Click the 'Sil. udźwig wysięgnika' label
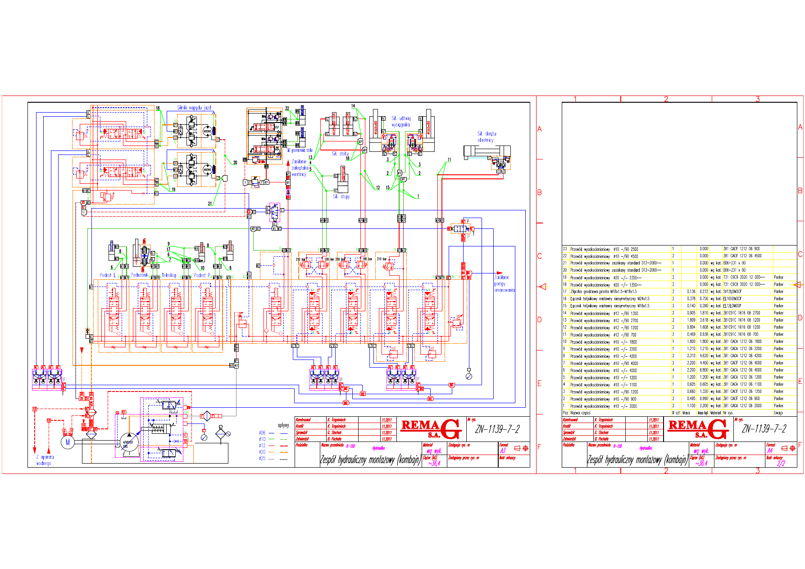The width and height of the screenshot is (805, 569). 400,121
